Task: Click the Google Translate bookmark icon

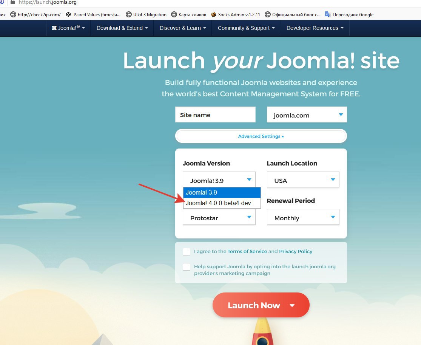Action: coord(328,14)
